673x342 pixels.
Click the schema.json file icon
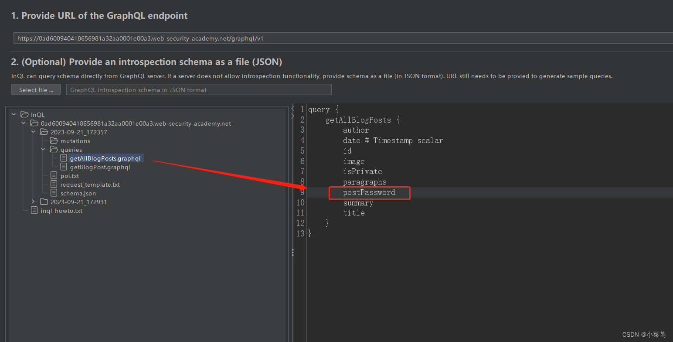[x=54, y=193]
